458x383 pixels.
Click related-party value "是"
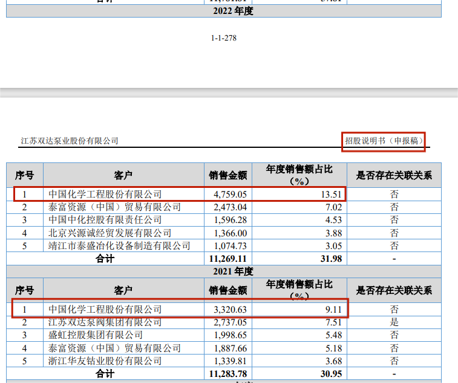(x=394, y=322)
